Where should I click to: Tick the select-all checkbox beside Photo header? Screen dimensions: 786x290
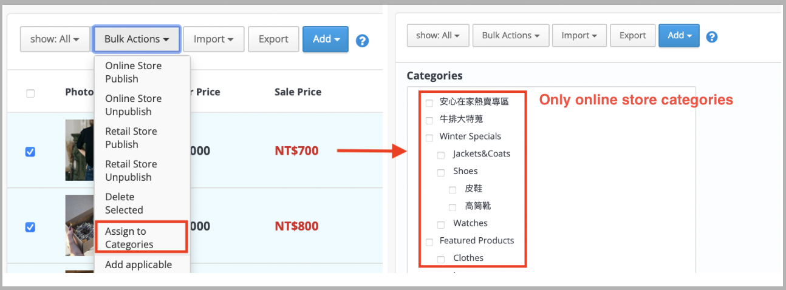30,93
